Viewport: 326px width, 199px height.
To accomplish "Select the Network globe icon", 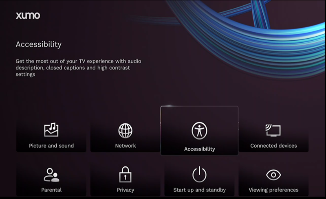I will point(126,130).
